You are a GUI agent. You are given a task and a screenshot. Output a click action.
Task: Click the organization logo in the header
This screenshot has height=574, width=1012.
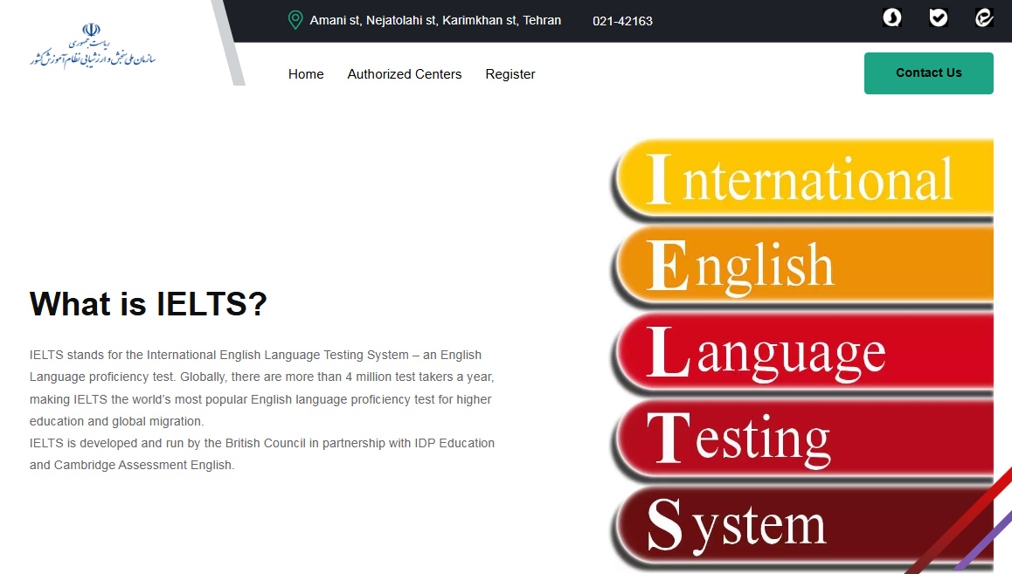(93, 45)
